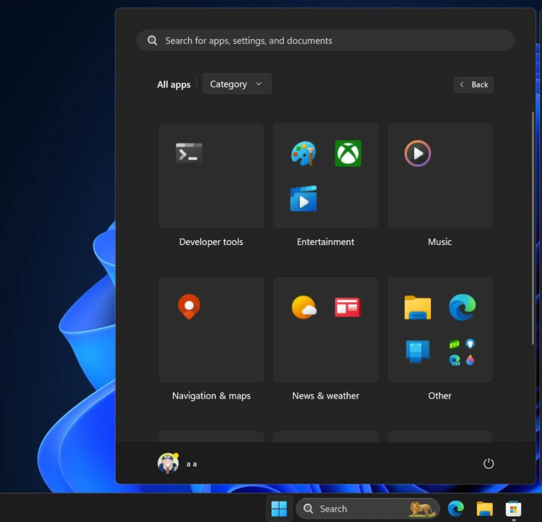The width and height of the screenshot is (542, 522).
Task: Open the Xbox app icon
Action: tap(348, 153)
